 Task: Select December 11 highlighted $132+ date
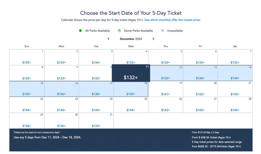pos(131,73)
